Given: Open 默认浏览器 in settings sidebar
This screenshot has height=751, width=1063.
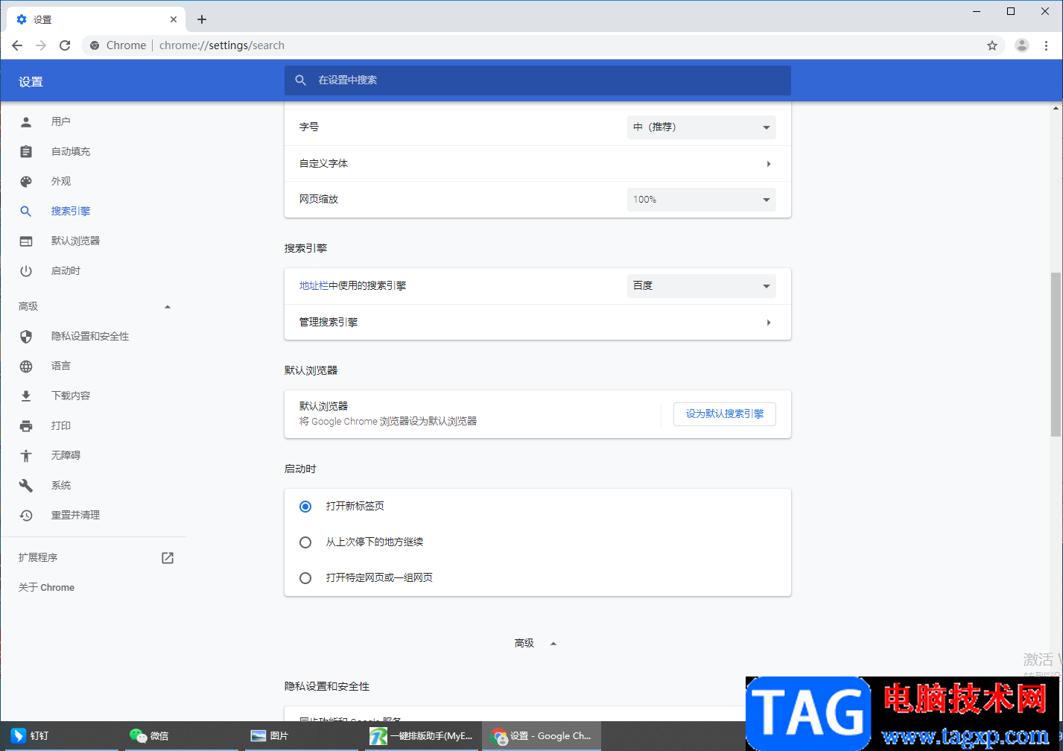Looking at the screenshot, I should (75, 241).
